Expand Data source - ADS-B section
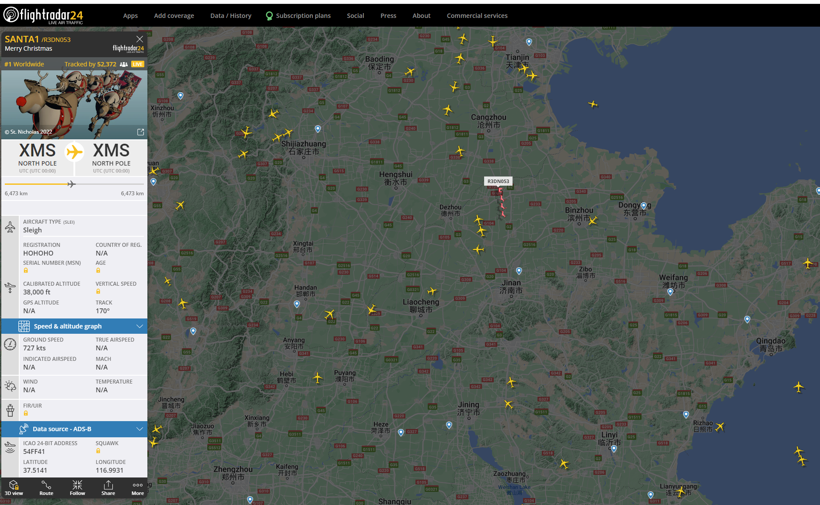 (74, 429)
